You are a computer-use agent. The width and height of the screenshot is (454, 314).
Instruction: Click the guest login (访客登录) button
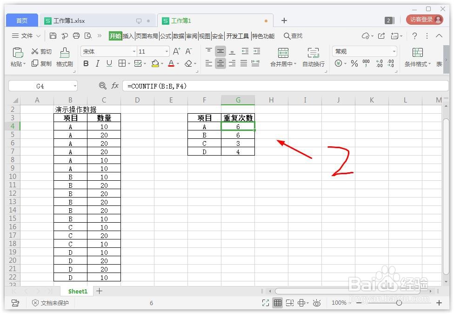coord(425,20)
